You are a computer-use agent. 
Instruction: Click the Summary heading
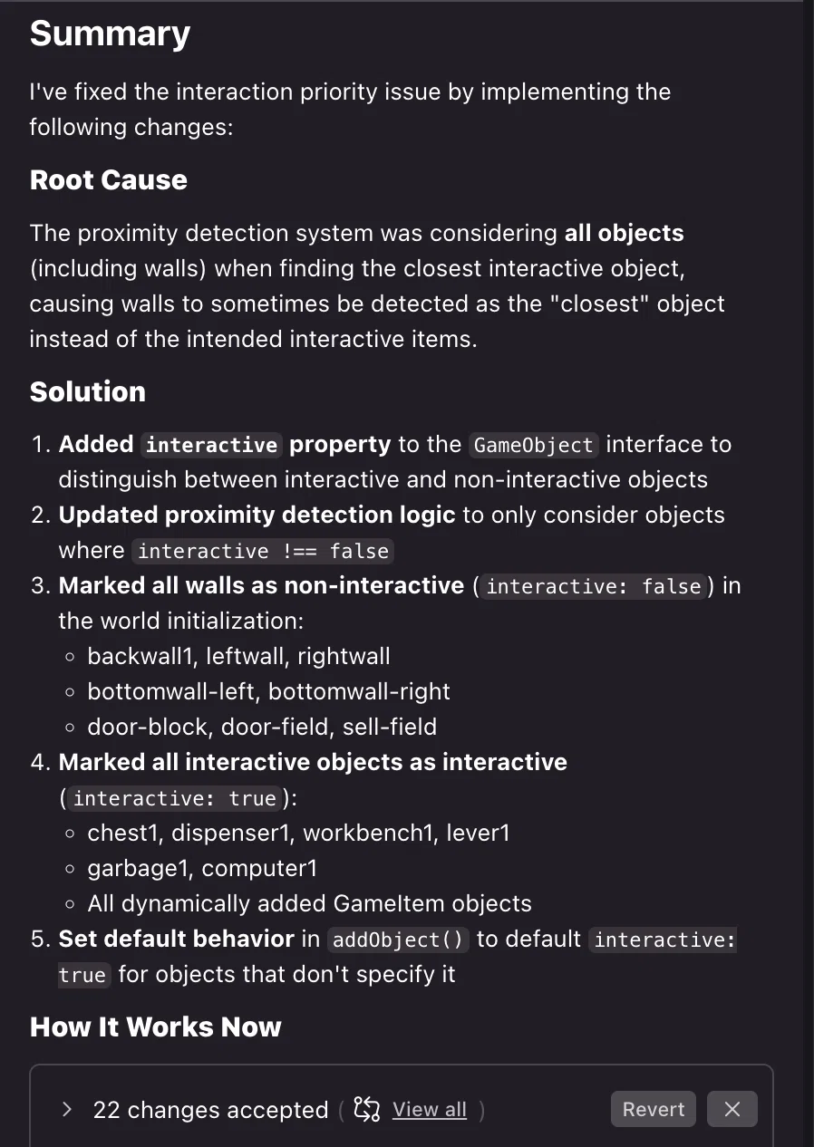point(110,34)
